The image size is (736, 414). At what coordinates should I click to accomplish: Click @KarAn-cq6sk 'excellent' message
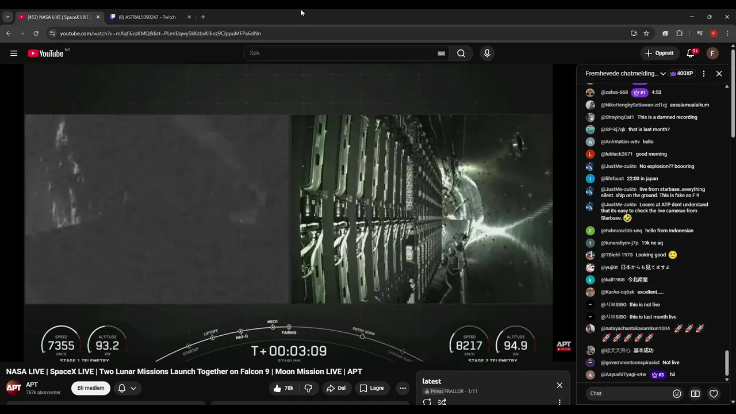pyautogui.click(x=650, y=292)
